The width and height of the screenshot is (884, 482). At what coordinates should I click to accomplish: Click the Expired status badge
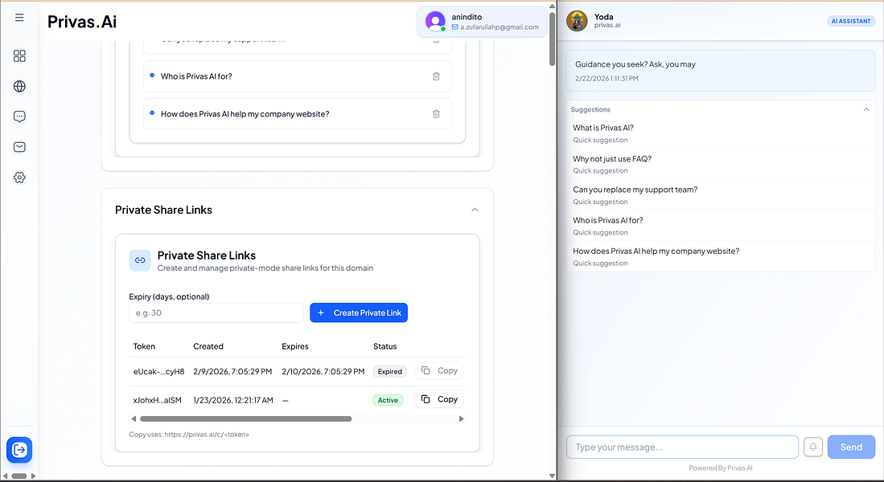coord(389,372)
